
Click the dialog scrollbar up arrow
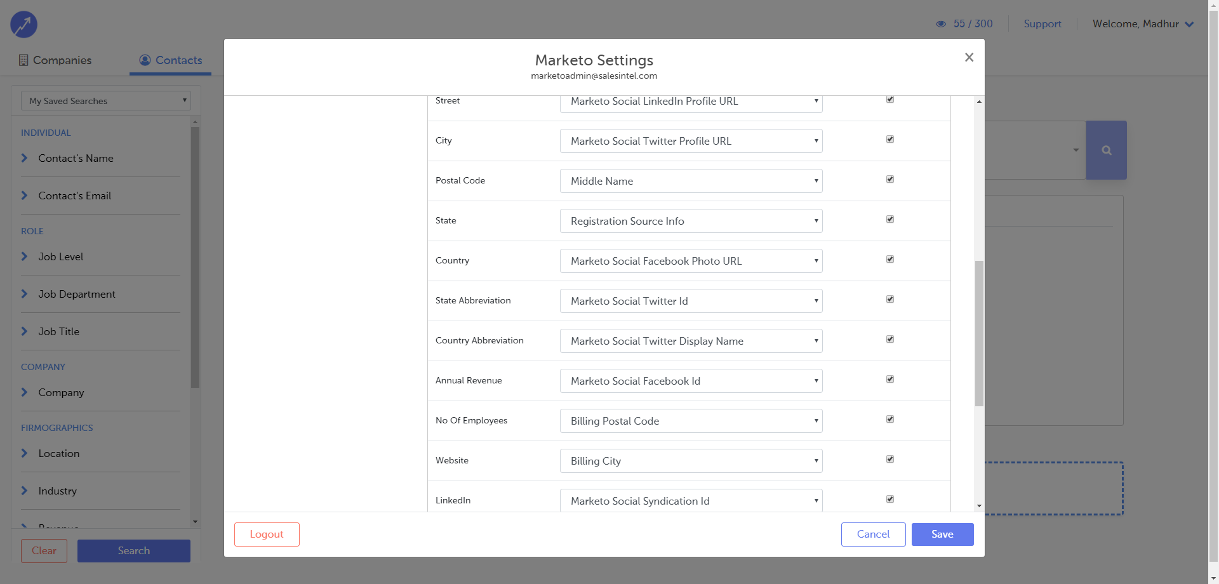click(x=979, y=102)
